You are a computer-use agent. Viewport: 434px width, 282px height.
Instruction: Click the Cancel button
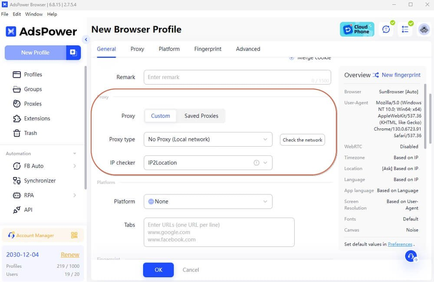[191, 270]
